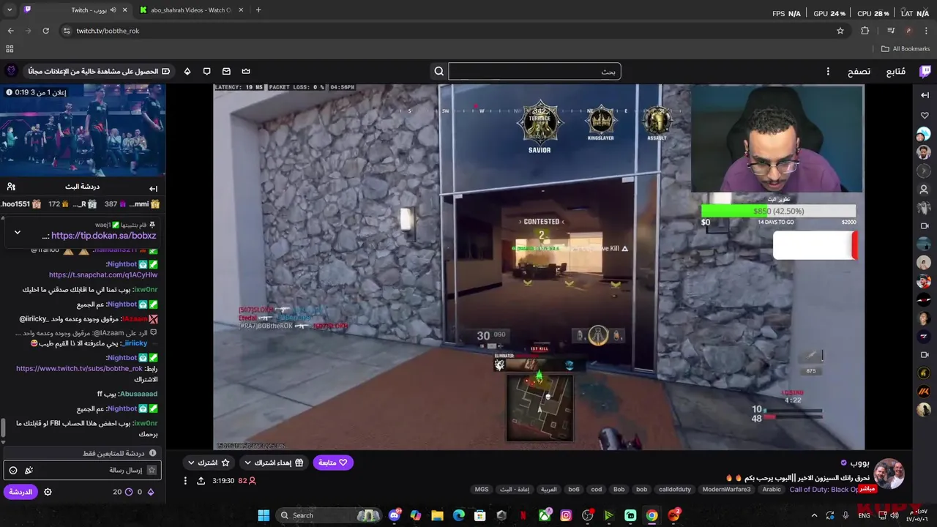Click the send message chat input
The width and height of the screenshot is (937, 527).
[81, 470]
